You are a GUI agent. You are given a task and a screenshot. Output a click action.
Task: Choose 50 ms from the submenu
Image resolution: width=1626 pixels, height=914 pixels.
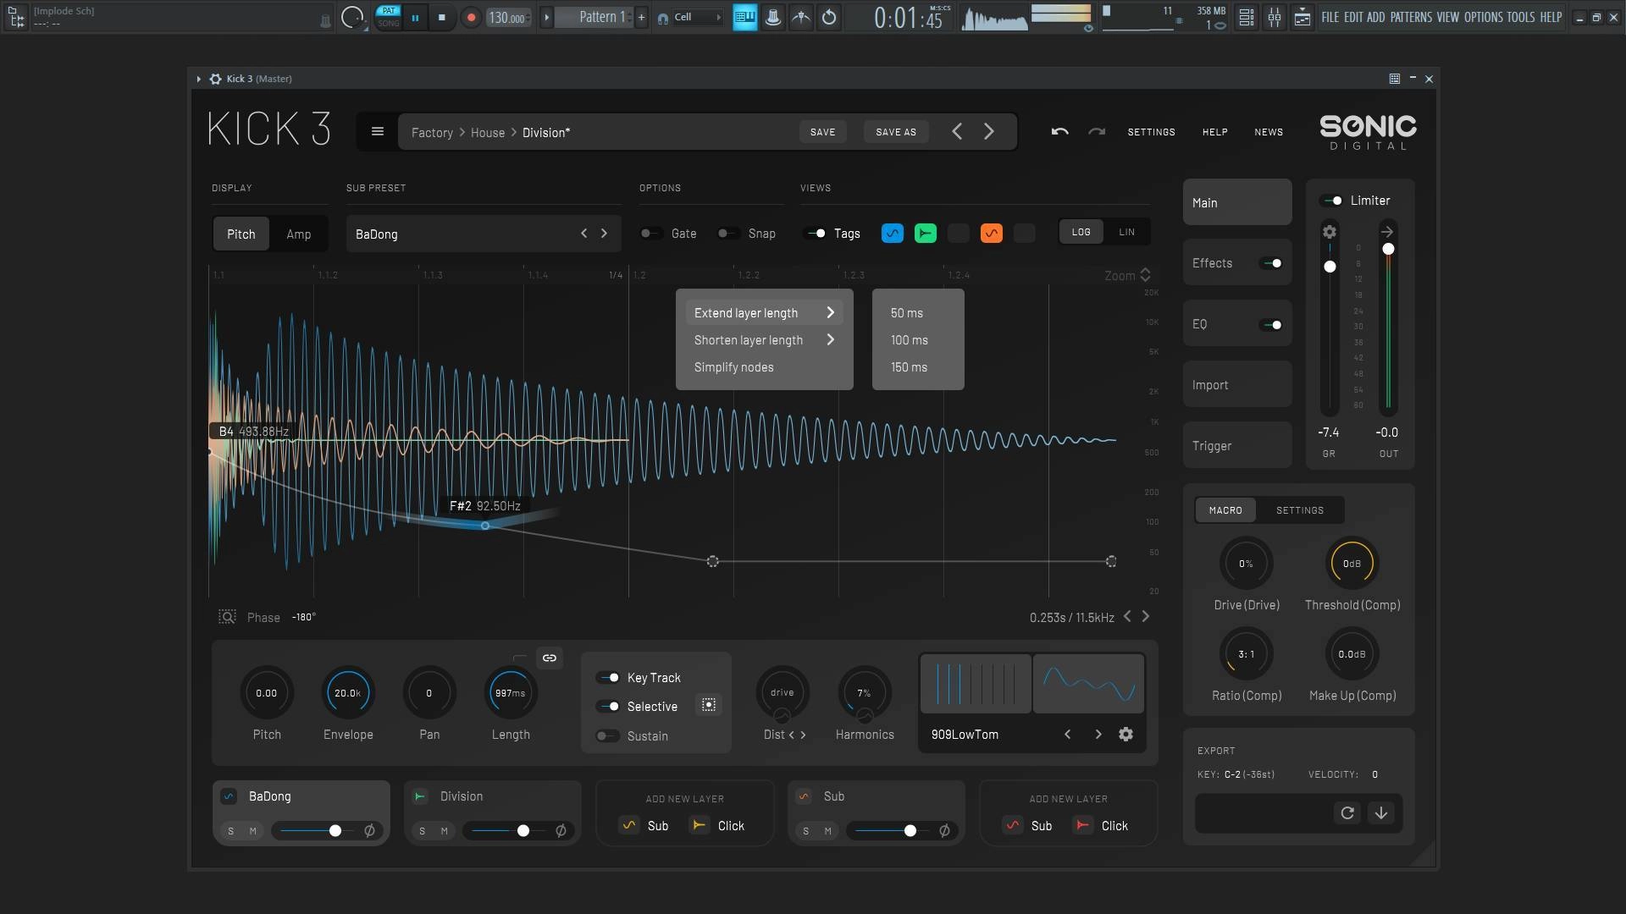point(918,312)
